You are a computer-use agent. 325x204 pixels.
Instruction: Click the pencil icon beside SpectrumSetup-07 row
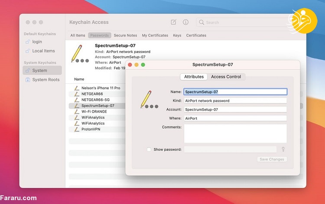(77, 106)
